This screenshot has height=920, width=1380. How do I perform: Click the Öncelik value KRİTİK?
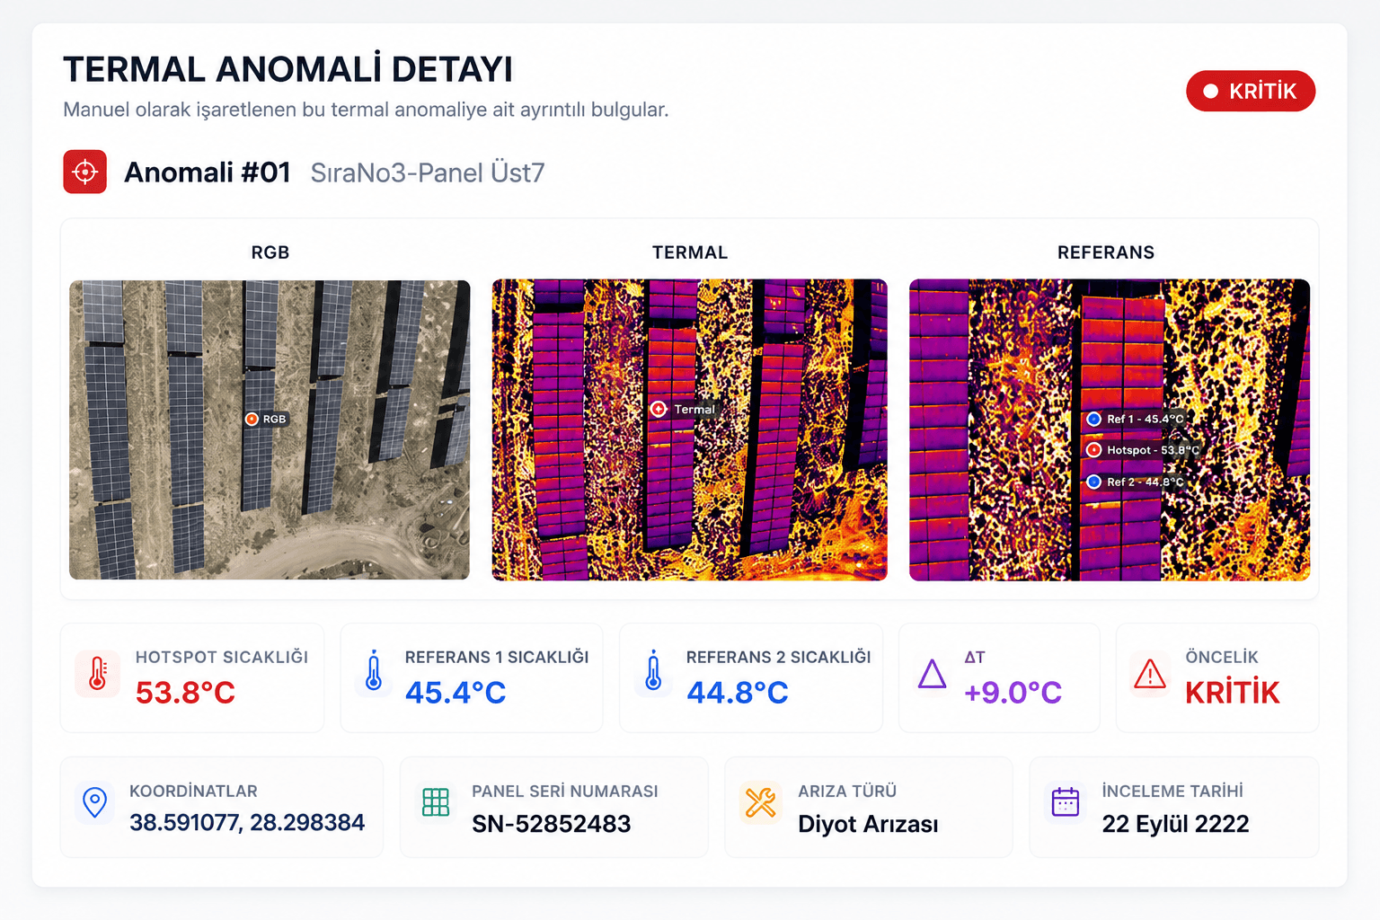point(1233,693)
